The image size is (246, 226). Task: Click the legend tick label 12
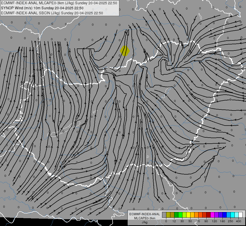pos(174,221)
